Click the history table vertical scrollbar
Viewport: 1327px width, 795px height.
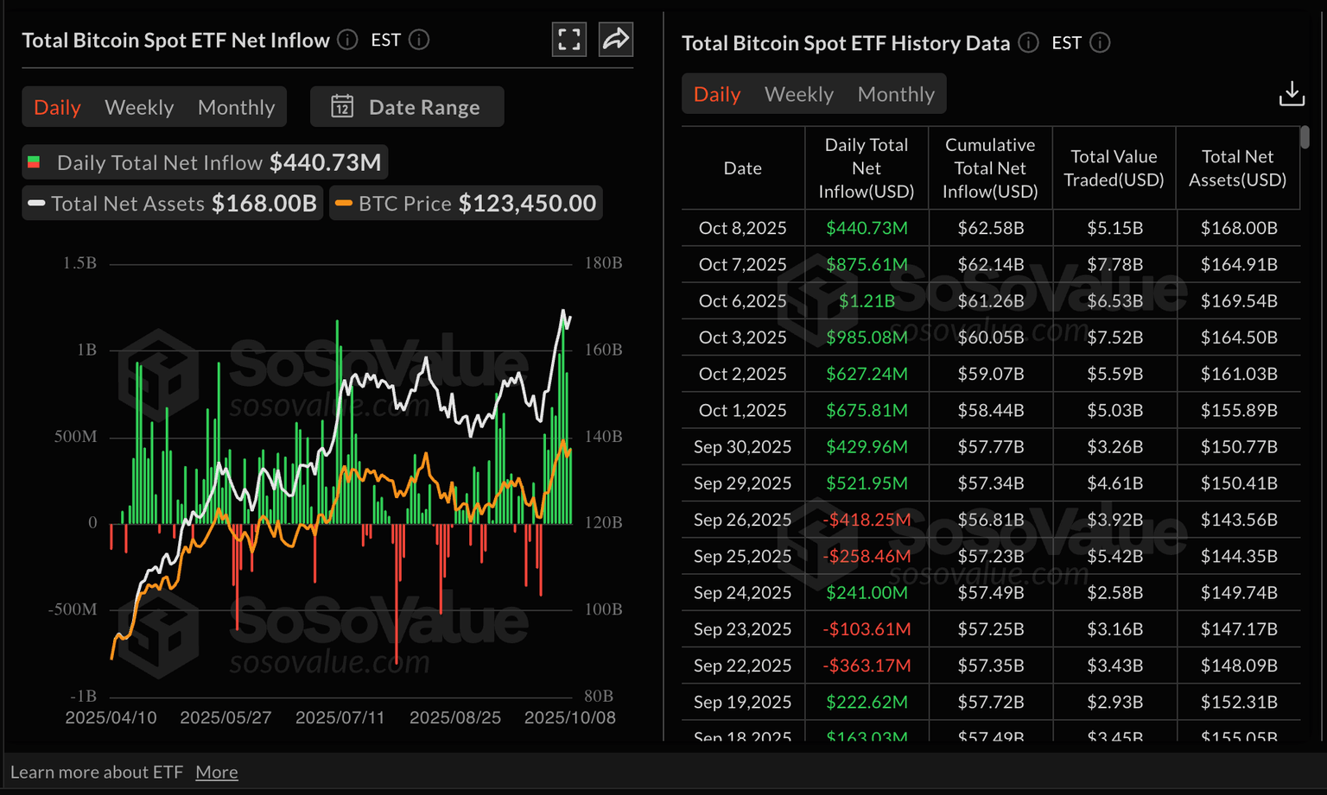[1305, 137]
